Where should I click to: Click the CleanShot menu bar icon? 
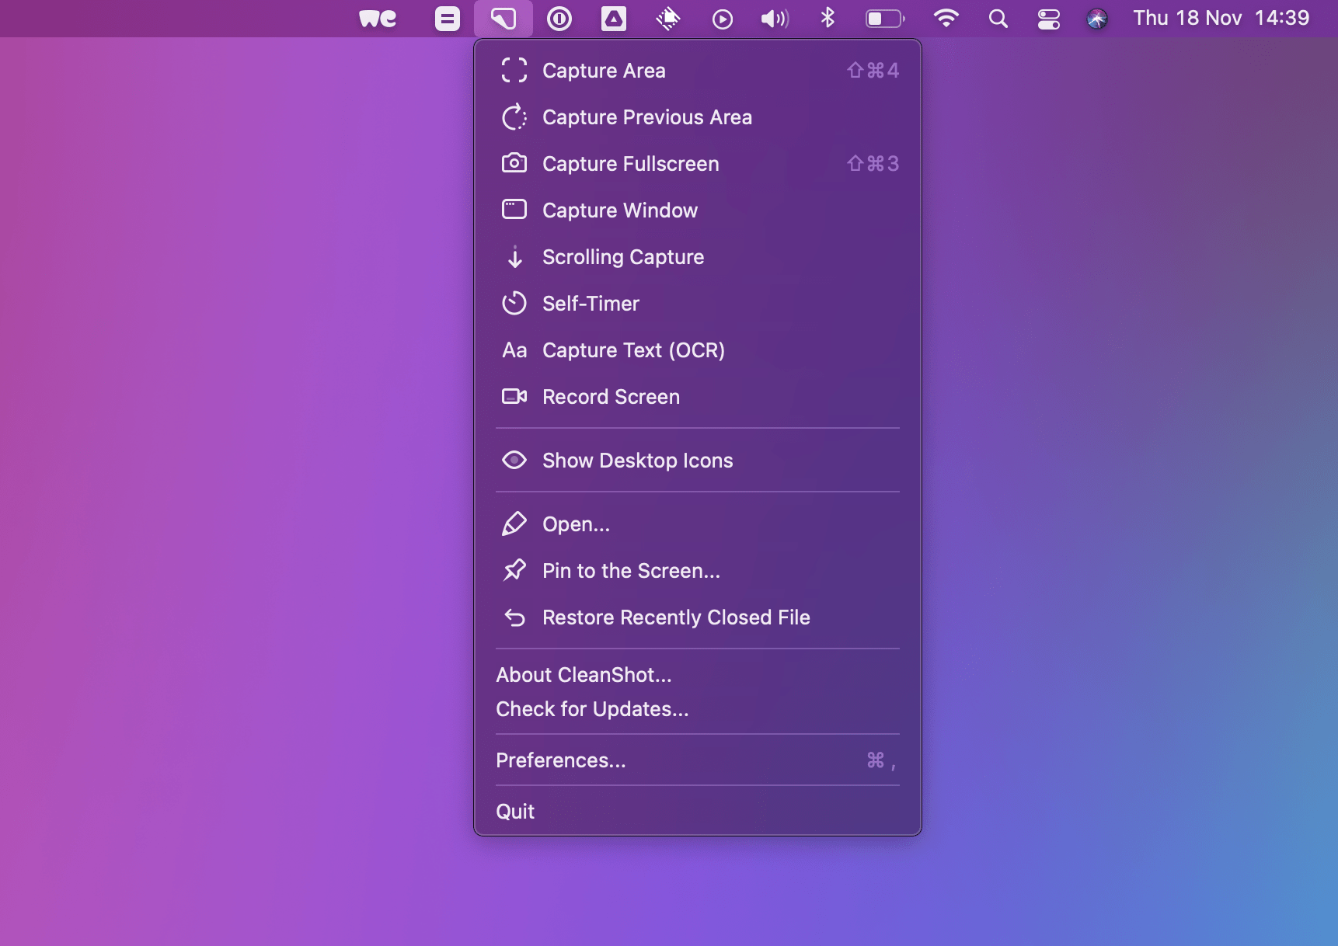(503, 18)
